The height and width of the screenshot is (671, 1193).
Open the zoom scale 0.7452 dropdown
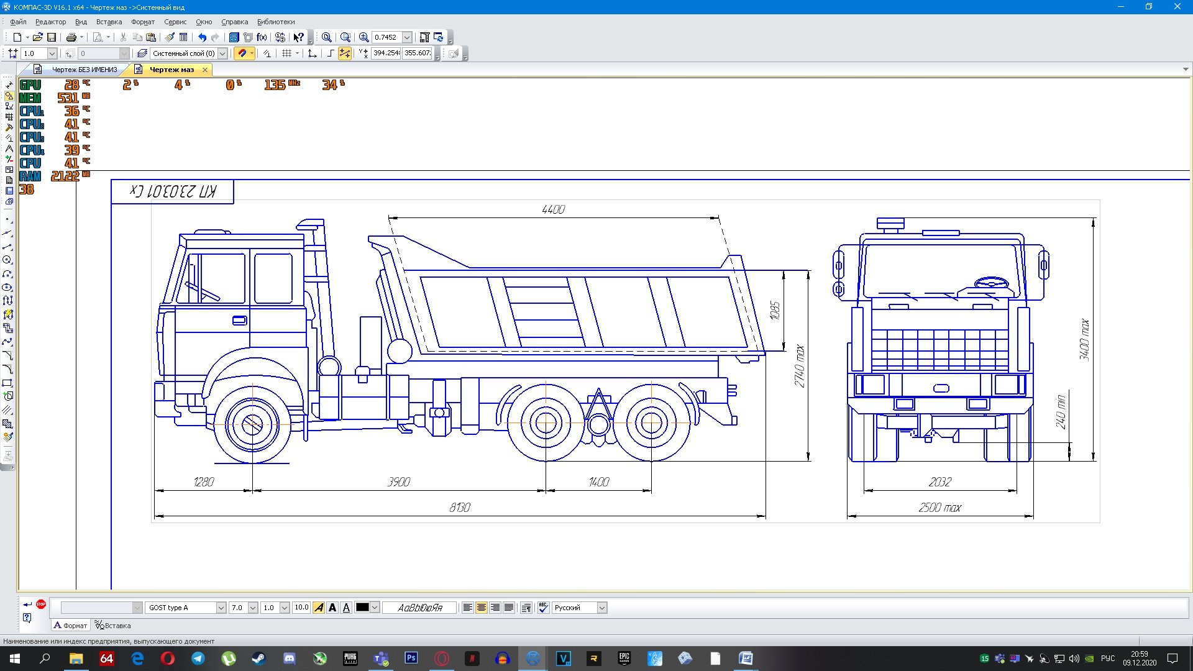(x=407, y=37)
